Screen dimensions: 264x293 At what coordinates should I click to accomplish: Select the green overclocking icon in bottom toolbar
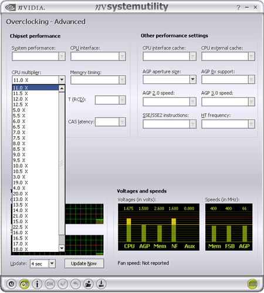pos(24,284)
